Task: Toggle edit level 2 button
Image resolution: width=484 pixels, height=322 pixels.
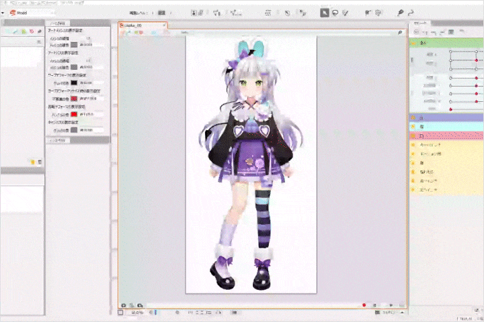Action: click(x=162, y=13)
